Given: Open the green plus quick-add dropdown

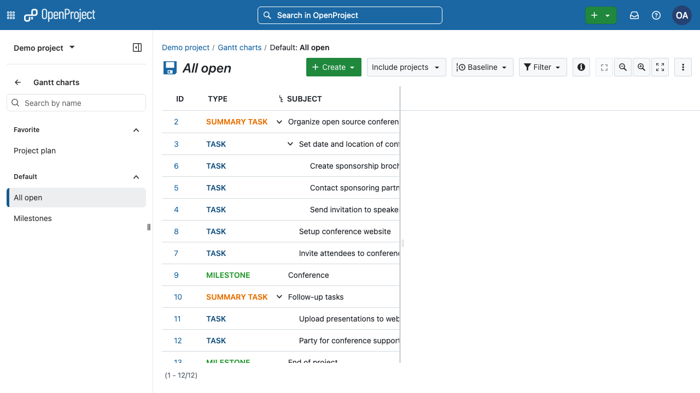Looking at the screenshot, I should coord(600,15).
